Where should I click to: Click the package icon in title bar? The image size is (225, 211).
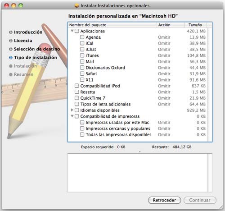76,6
